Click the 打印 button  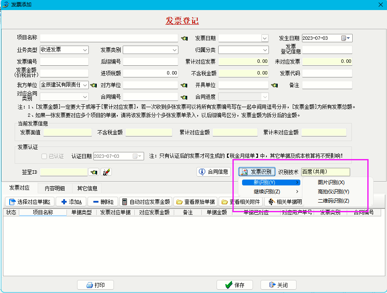click(x=95, y=285)
